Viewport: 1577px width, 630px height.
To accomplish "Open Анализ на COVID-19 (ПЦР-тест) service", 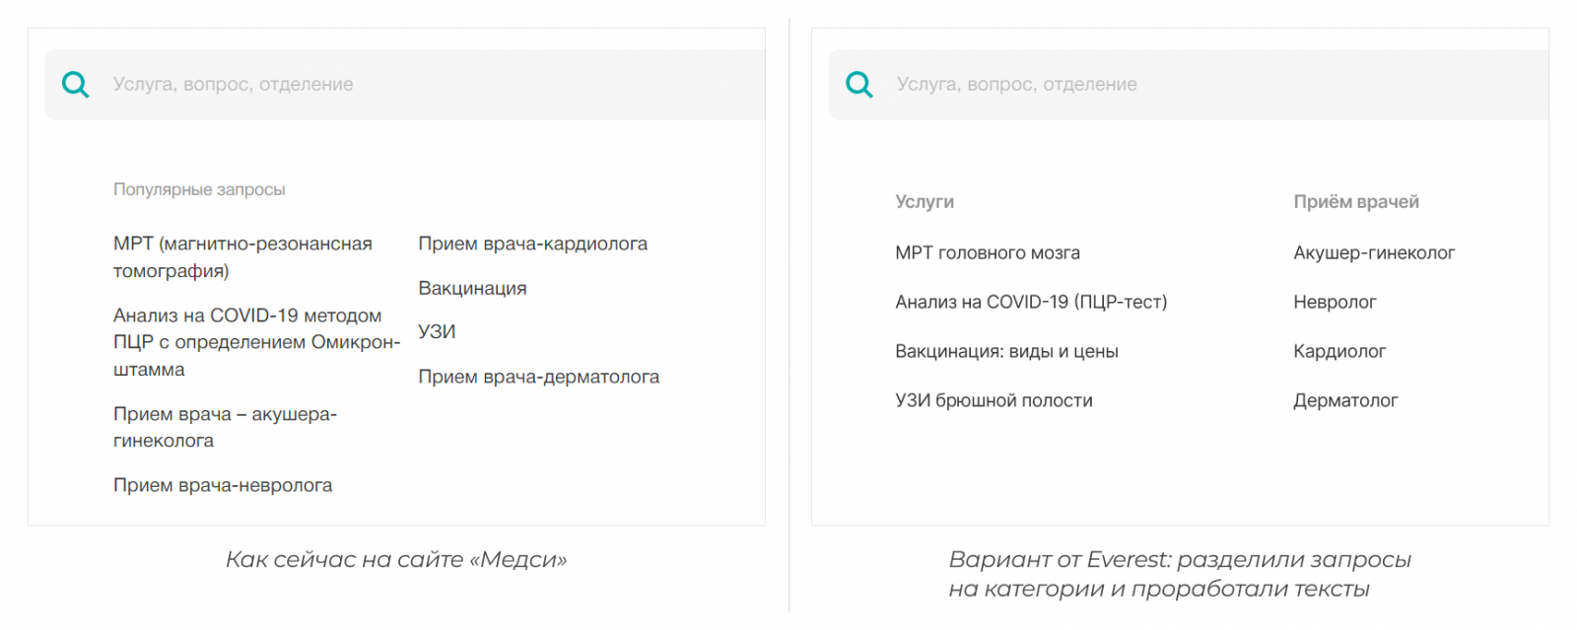I will tap(1030, 303).
